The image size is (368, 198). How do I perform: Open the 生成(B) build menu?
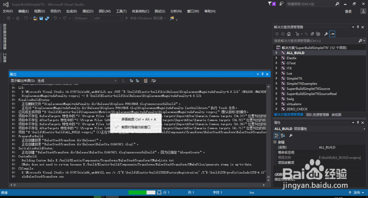click(72, 11)
